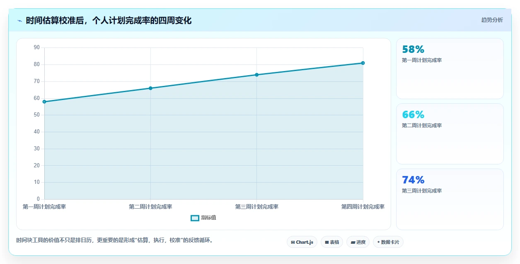The image size is (520, 264).
Task: Click the sparkle icon in 数据卡片 pill
Action: (x=379, y=242)
